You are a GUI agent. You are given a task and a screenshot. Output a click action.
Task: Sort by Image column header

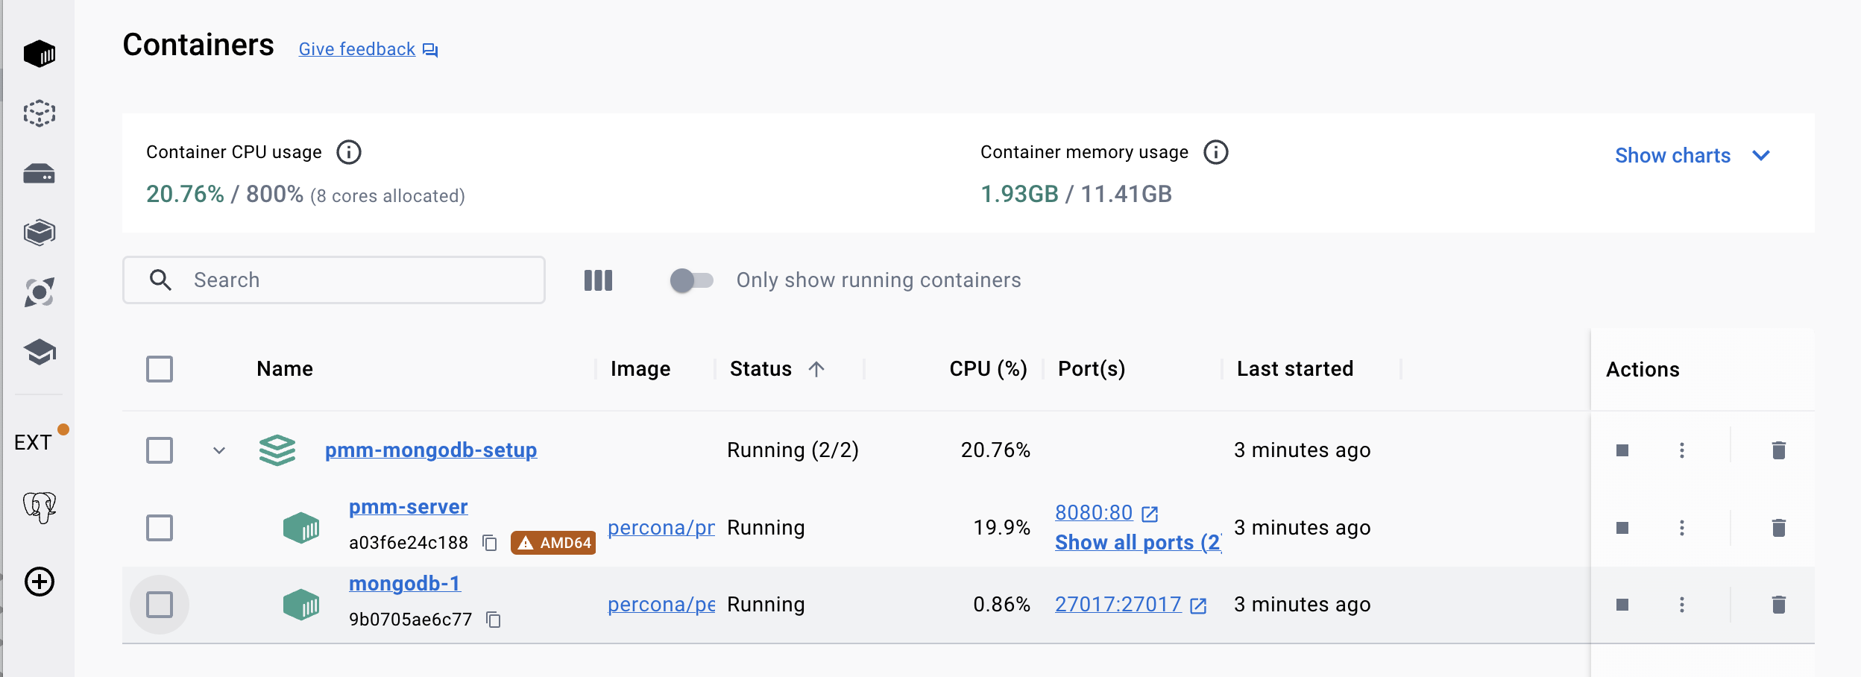click(640, 369)
